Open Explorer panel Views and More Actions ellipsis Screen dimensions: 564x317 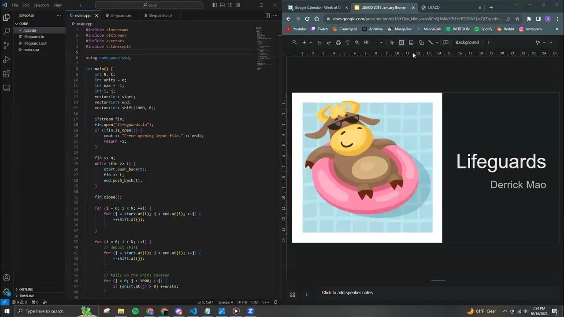coord(59,15)
